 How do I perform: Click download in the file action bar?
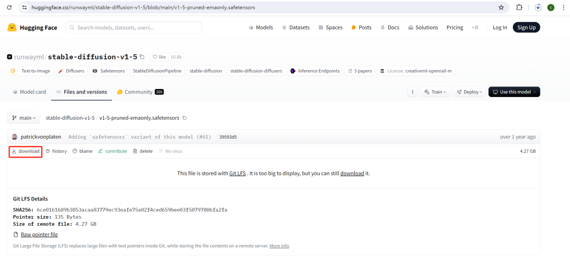(25, 151)
